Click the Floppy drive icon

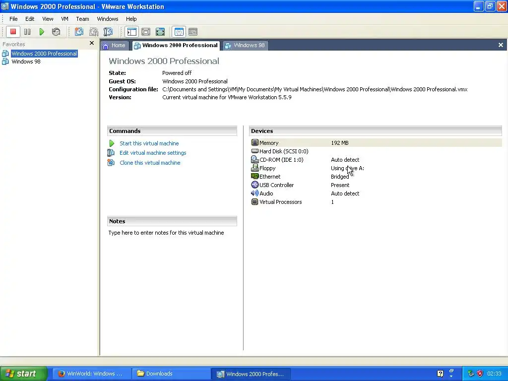click(255, 168)
